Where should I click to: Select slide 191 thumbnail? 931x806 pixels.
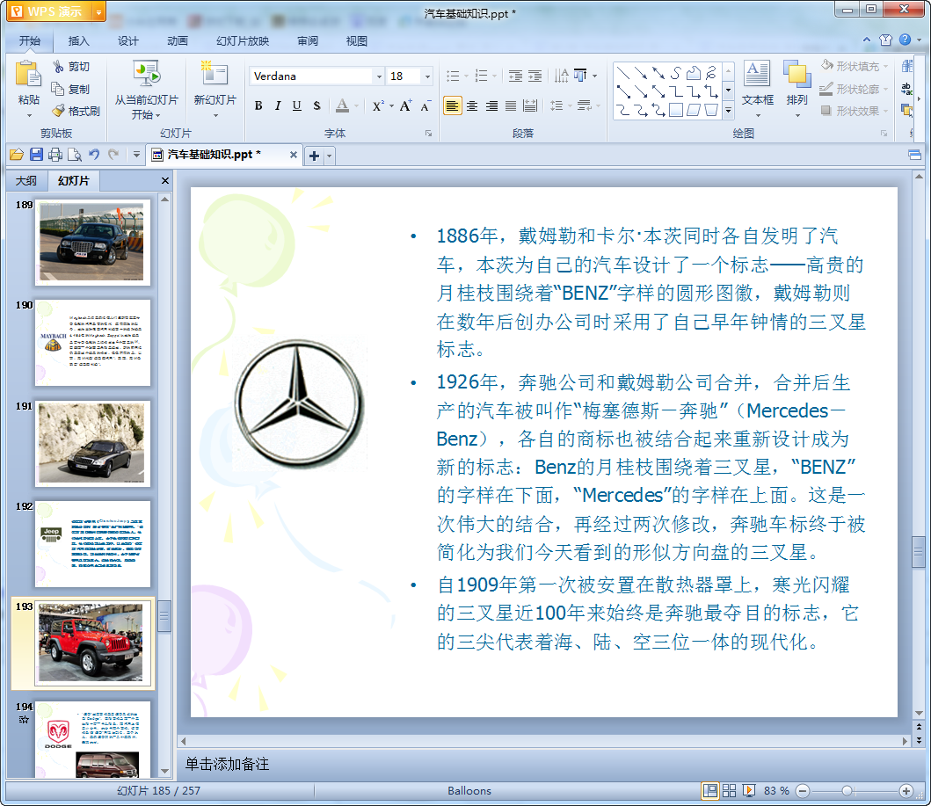(x=92, y=443)
